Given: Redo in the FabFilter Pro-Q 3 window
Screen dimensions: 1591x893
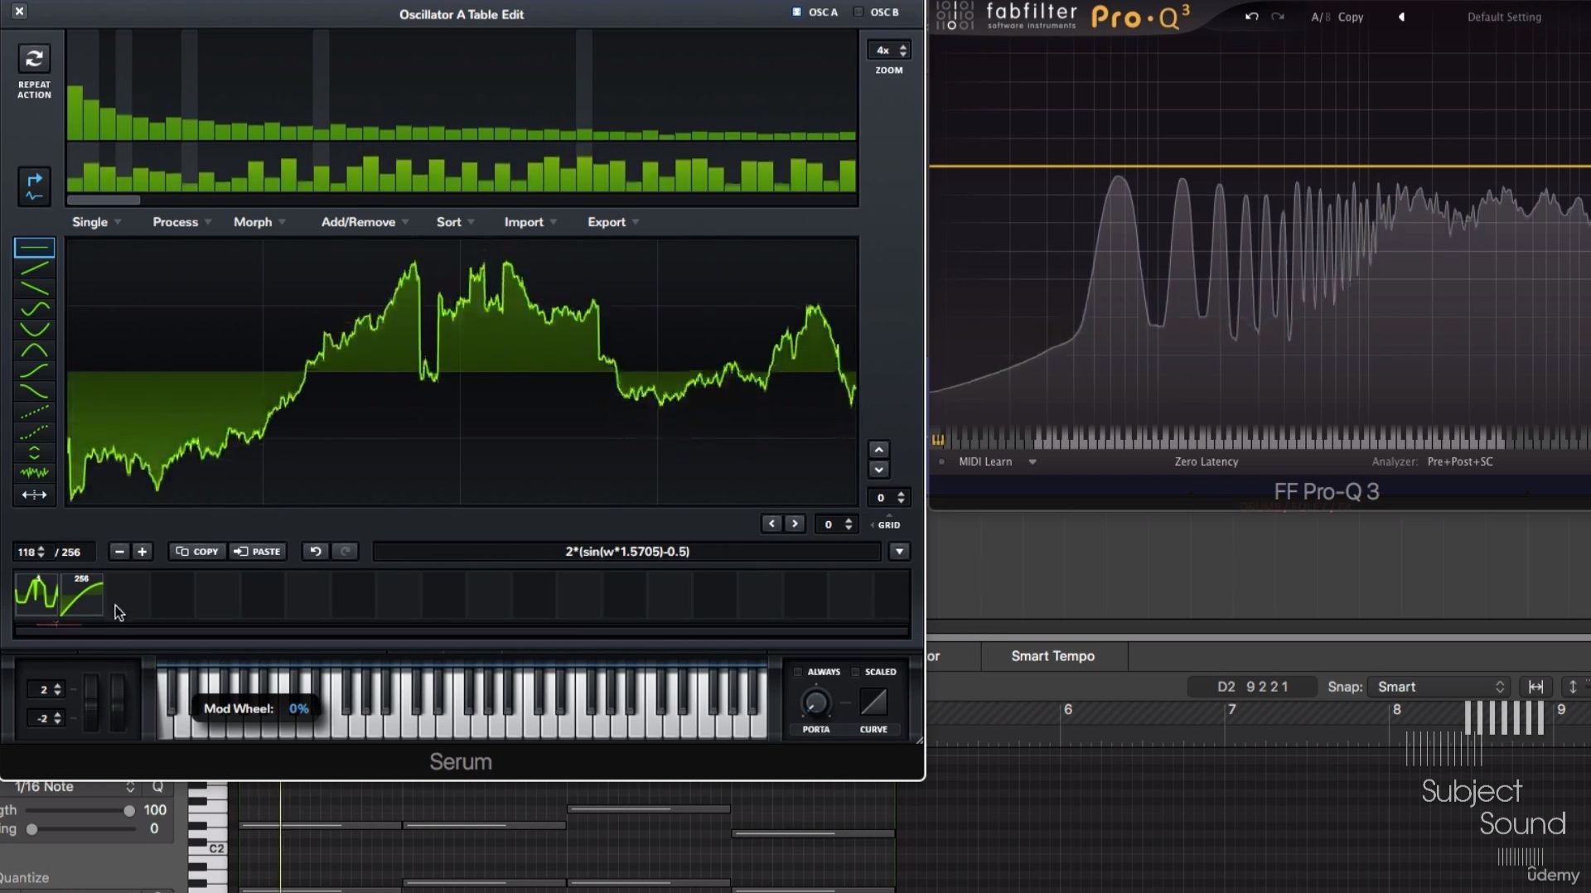Looking at the screenshot, I should click(1278, 17).
